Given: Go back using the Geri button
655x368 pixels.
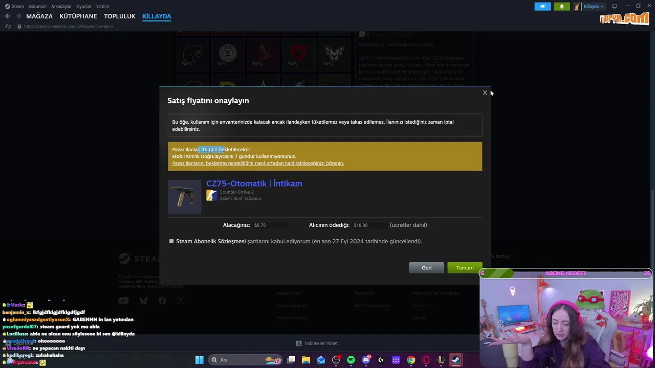Looking at the screenshot, I should coord(426,268).
